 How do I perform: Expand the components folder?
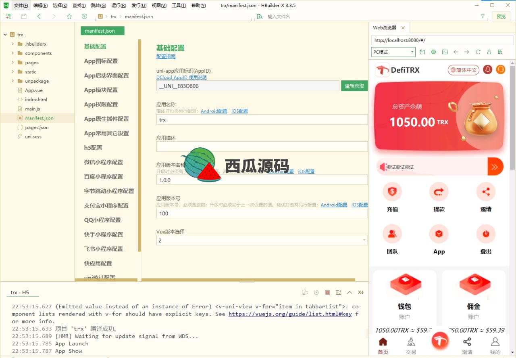coord(13,53)
